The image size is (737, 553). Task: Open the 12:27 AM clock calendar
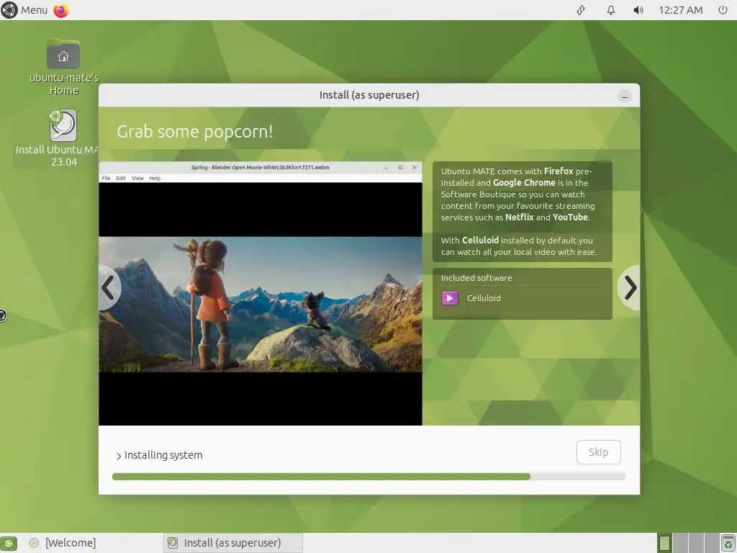click(680, 10)
